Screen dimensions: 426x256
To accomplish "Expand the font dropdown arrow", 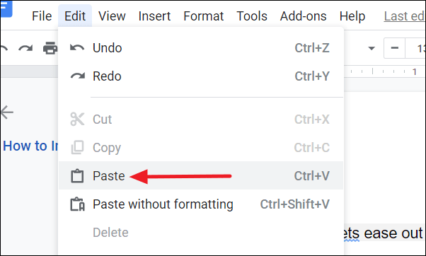I will coord(372,49).
